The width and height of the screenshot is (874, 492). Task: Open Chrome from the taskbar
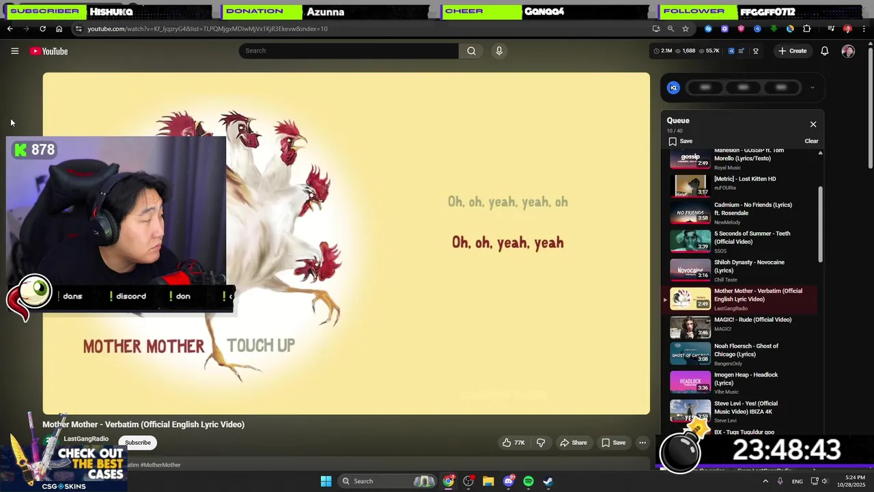coord(449,481)
